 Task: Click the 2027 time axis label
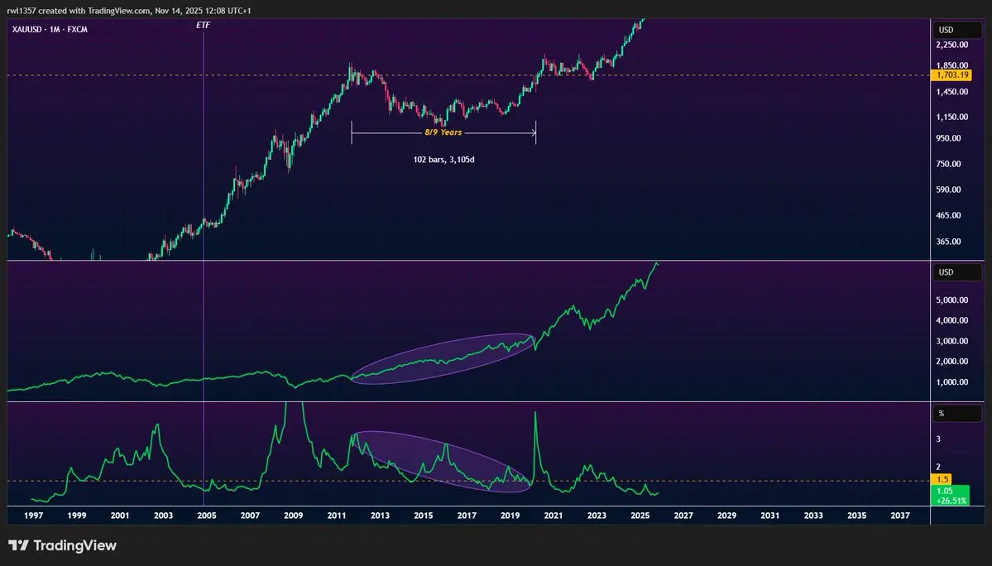[683, 516]
